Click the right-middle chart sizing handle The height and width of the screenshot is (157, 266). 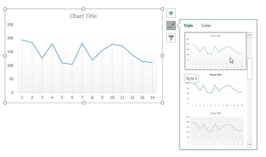pyautogui.click(x=162, y=56)
